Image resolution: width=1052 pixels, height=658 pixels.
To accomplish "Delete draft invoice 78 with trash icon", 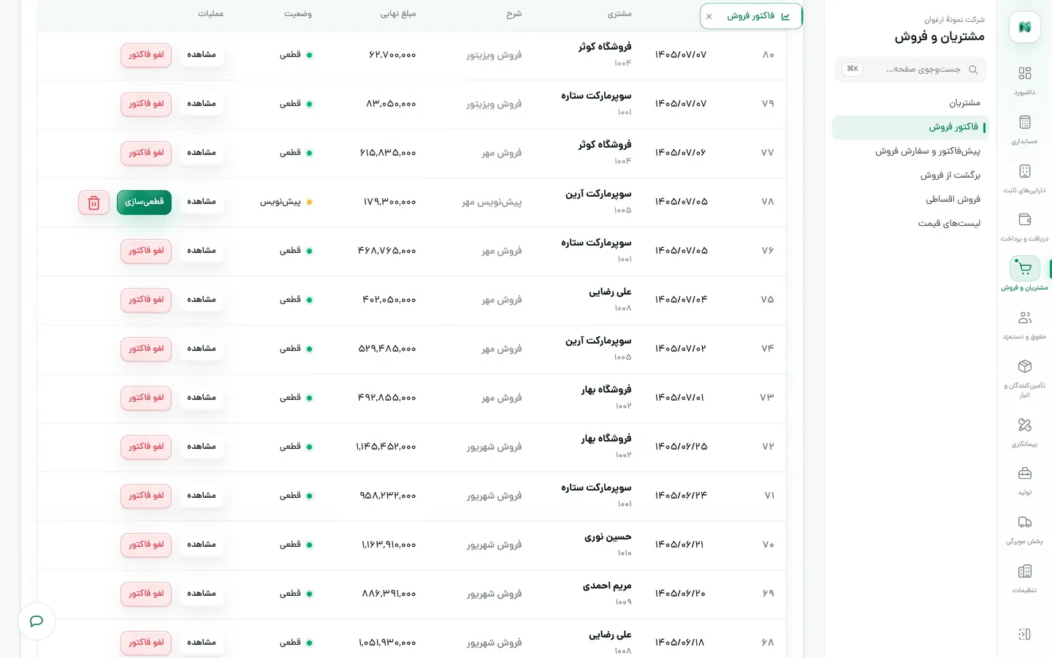I will [94, 203].
